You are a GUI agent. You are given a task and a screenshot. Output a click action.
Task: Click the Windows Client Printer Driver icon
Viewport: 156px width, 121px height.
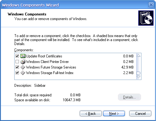tap(23, 62)
